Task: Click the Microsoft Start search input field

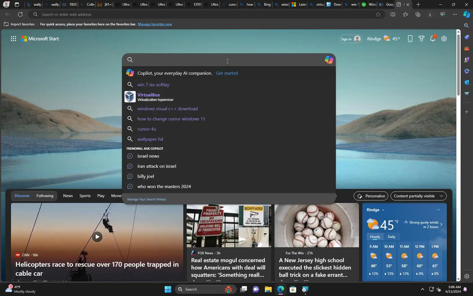Action: [x=229, y=60]
